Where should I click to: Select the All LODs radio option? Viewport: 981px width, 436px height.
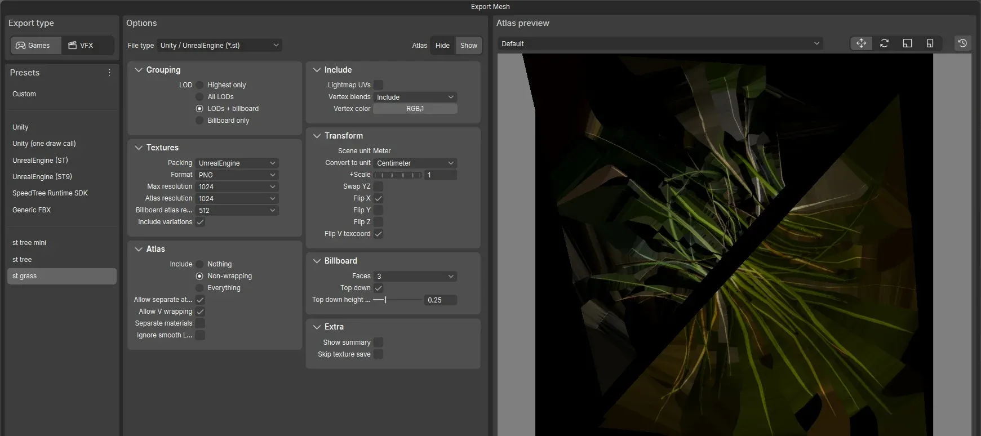pos(199,97)
